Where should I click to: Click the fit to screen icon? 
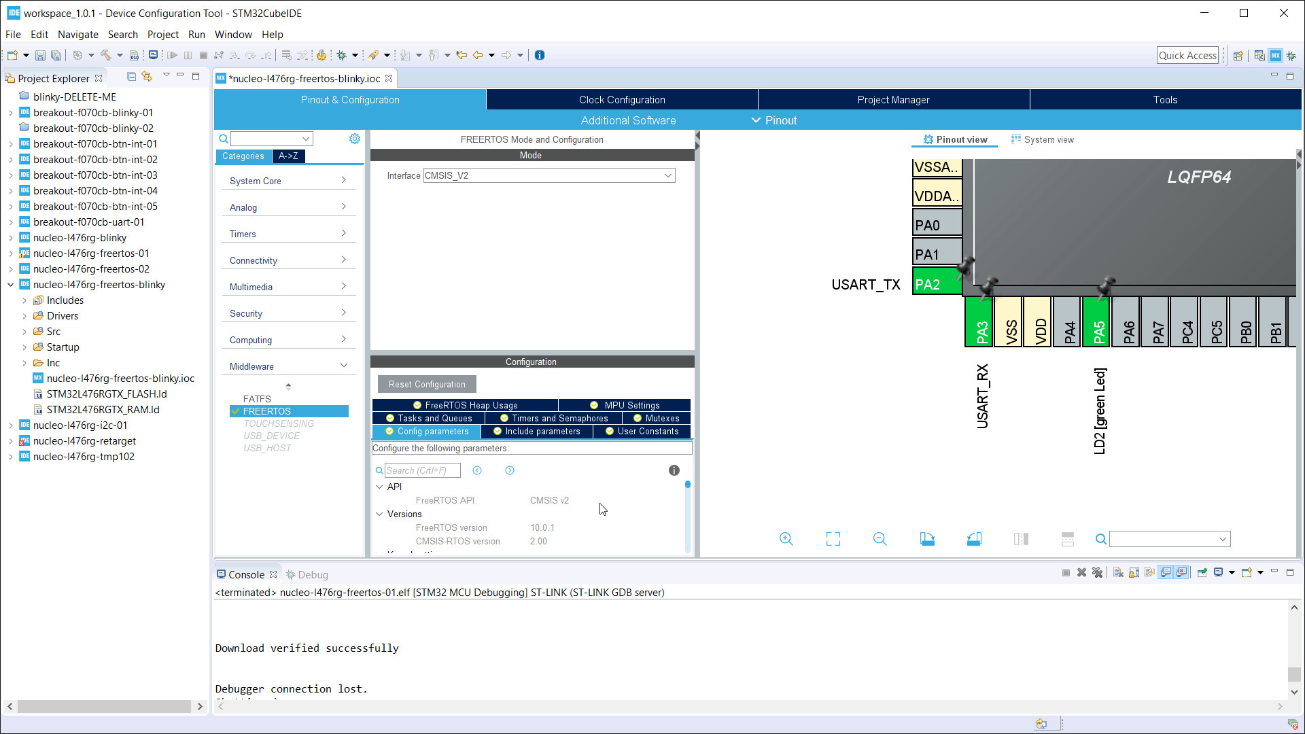point(833,539)
